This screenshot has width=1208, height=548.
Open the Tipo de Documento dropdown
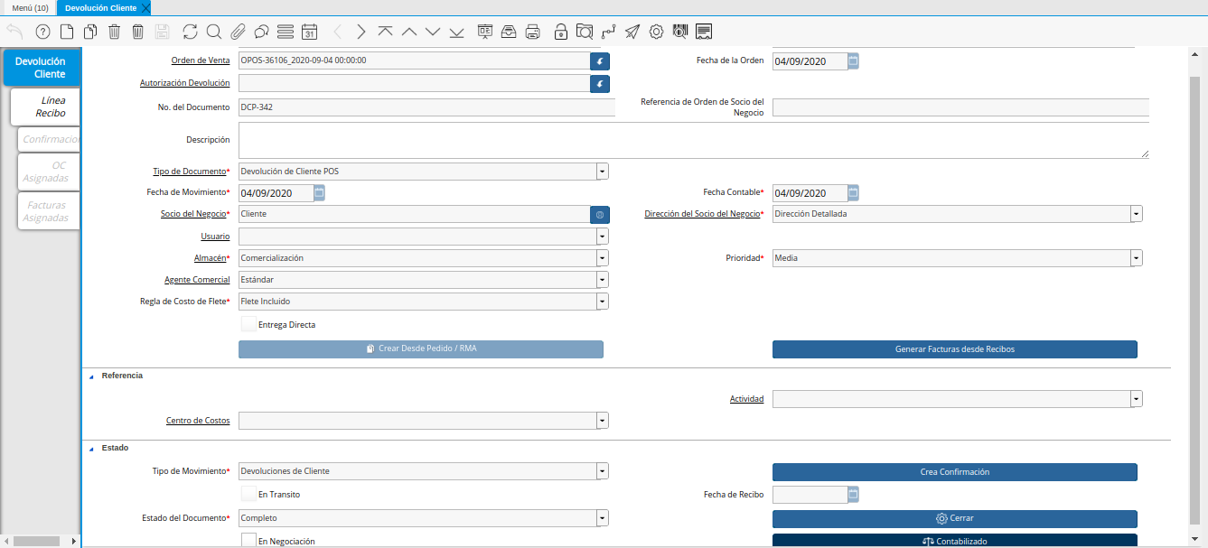click(x=602, y=172)
